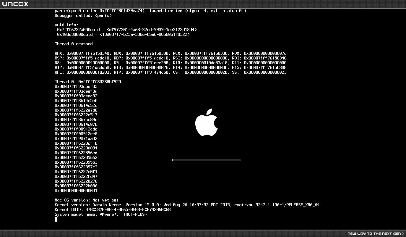This screenshot has height=237, width=406.
Task: Select the 'Debugger called: <panic>' line
Action: tap(83, 16)
